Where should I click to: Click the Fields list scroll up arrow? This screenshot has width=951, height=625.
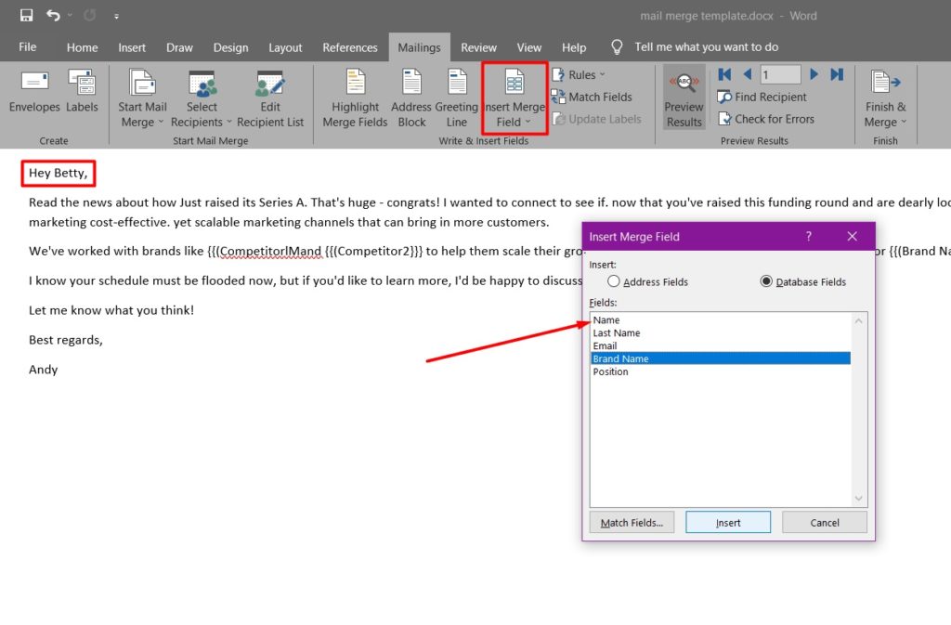click(x=859, y=320)
